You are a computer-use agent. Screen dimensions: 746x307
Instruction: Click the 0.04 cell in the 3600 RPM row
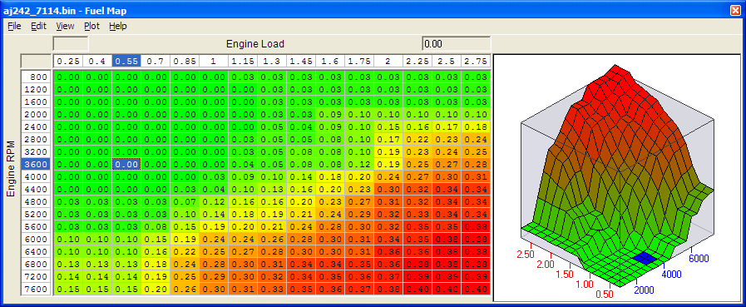[243, 164]
